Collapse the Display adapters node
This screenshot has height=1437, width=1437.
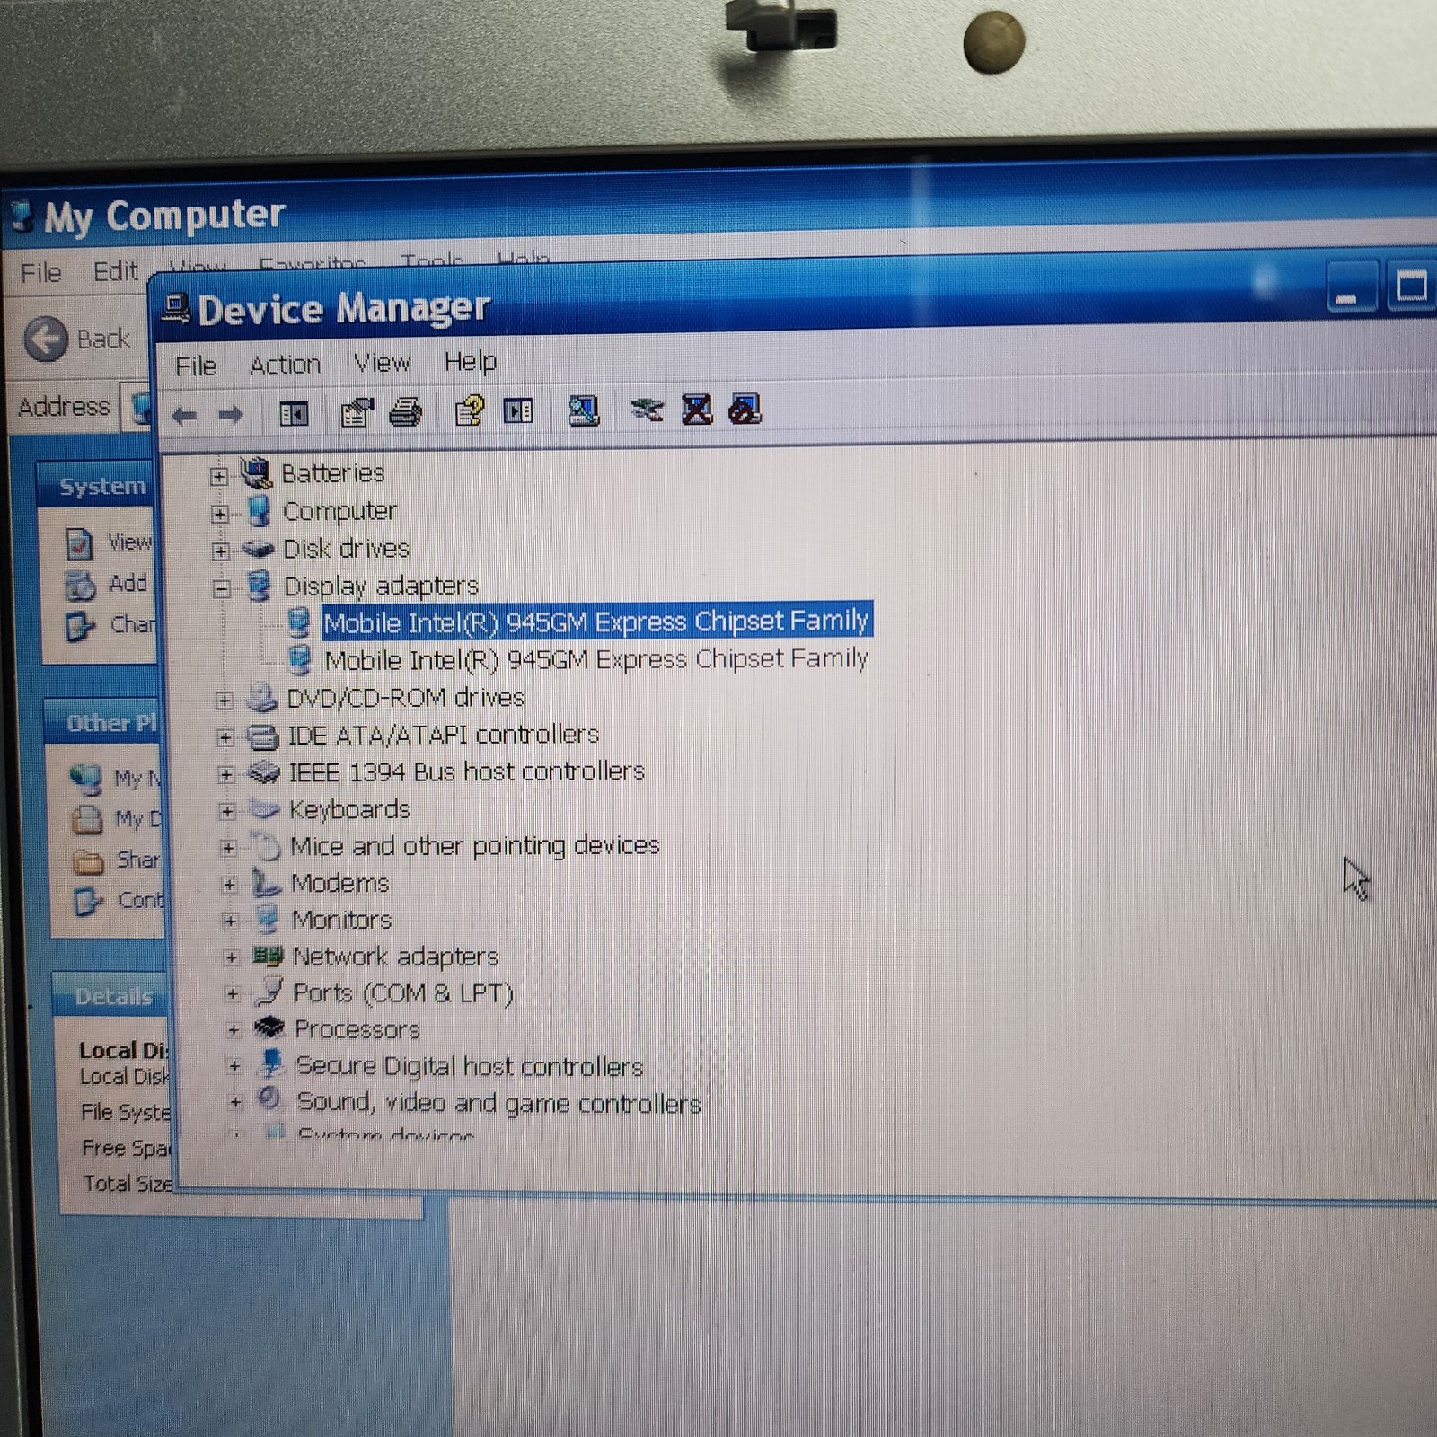pyautogui.click(x=222, y=589)
